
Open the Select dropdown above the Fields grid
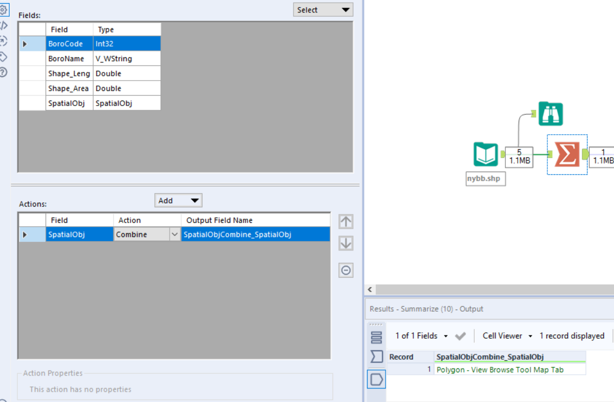323,10
